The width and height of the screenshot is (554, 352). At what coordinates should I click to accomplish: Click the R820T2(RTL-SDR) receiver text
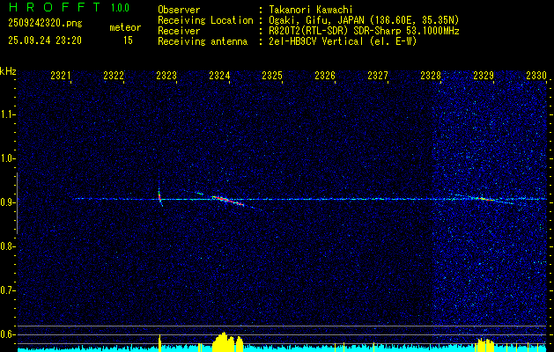click(364, 31)
